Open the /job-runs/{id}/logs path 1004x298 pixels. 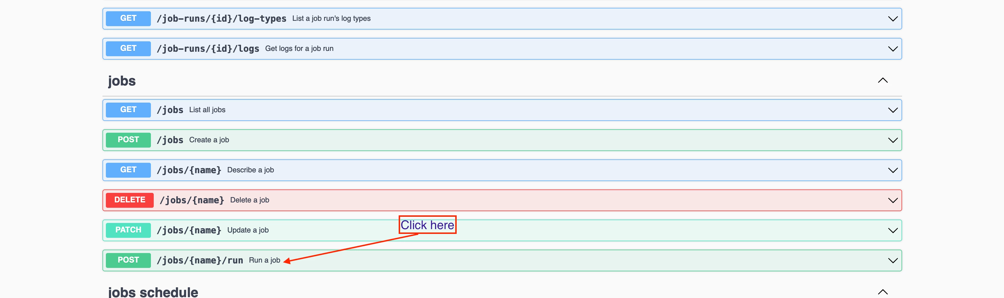click(x=208, y=49)
